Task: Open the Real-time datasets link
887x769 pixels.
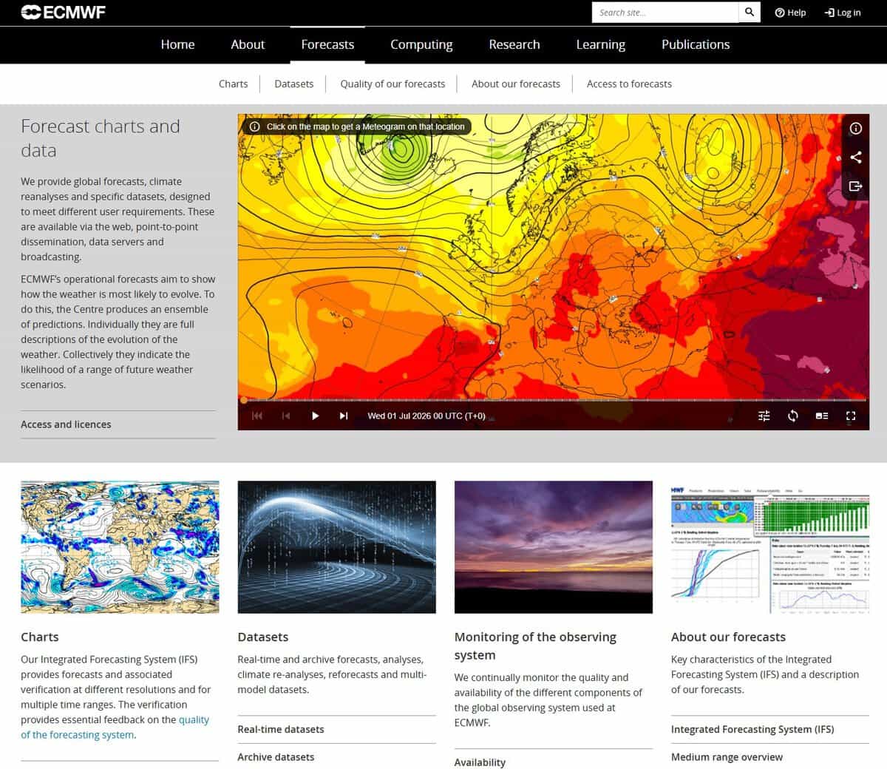Action: tap(281, 729)
